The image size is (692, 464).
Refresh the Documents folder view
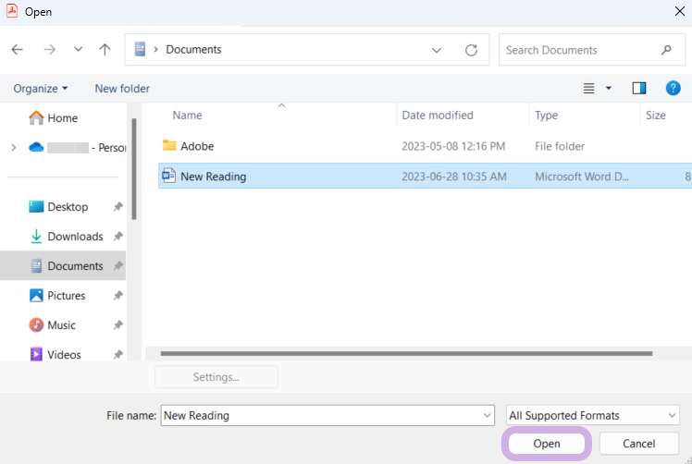pos(471,50)
